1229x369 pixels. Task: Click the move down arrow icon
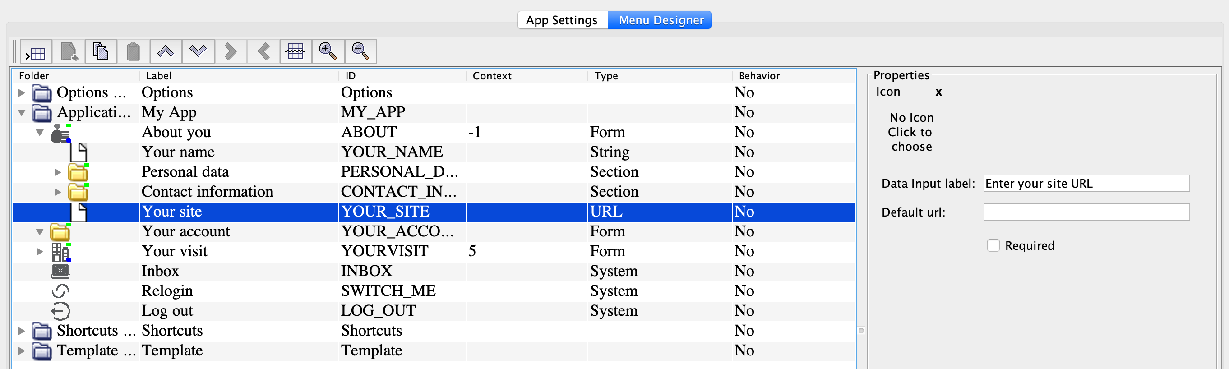198,51
